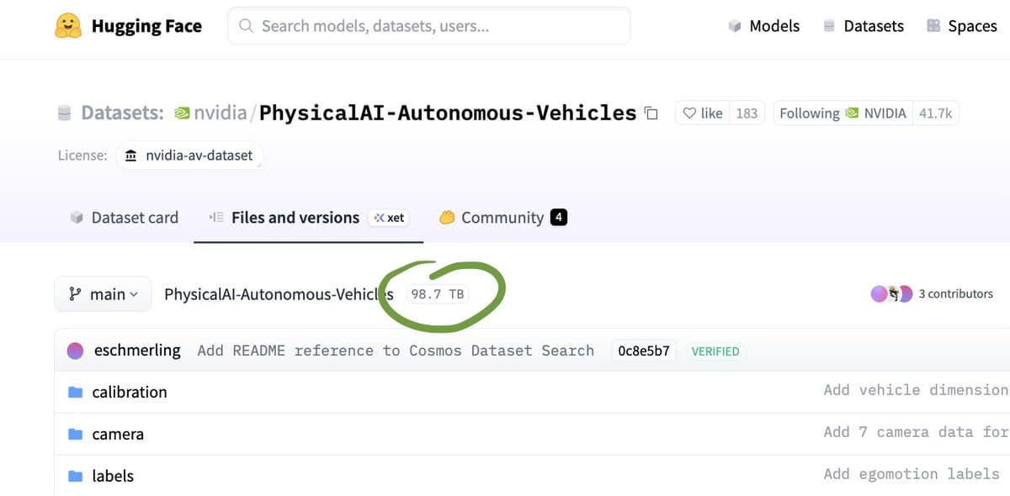
Task: Click the Hugging Face emoji logo
Action: (68, 26)
